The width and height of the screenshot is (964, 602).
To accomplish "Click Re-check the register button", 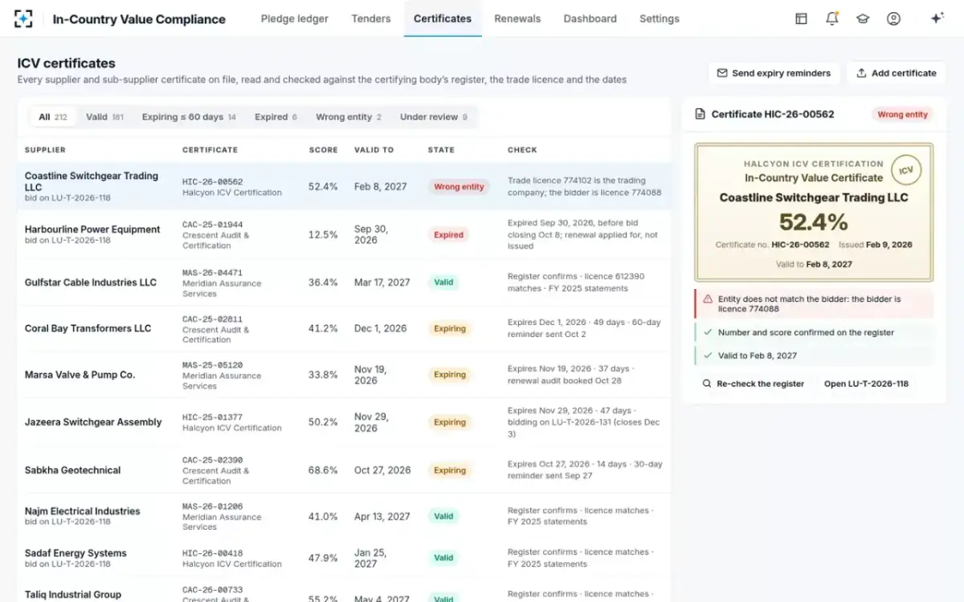I will 753,384.
